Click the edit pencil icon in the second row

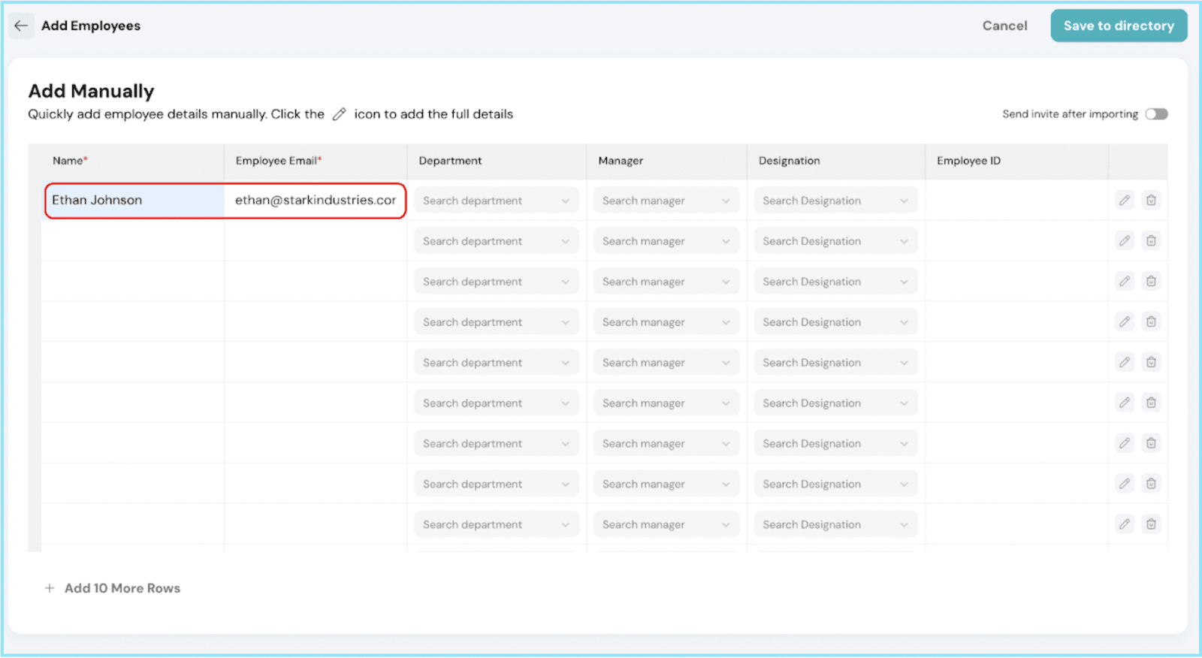click(1124, 241)
